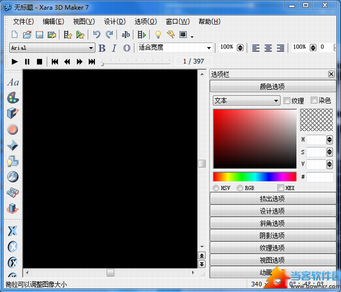Click the Bold text formatting icon
Image resolution: width=341 pixels, height=292 pixels.
102,48
